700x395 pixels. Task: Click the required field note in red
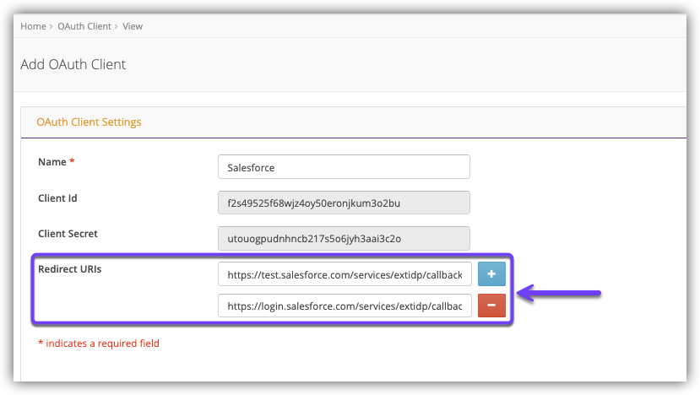click(x=99, y=344)
